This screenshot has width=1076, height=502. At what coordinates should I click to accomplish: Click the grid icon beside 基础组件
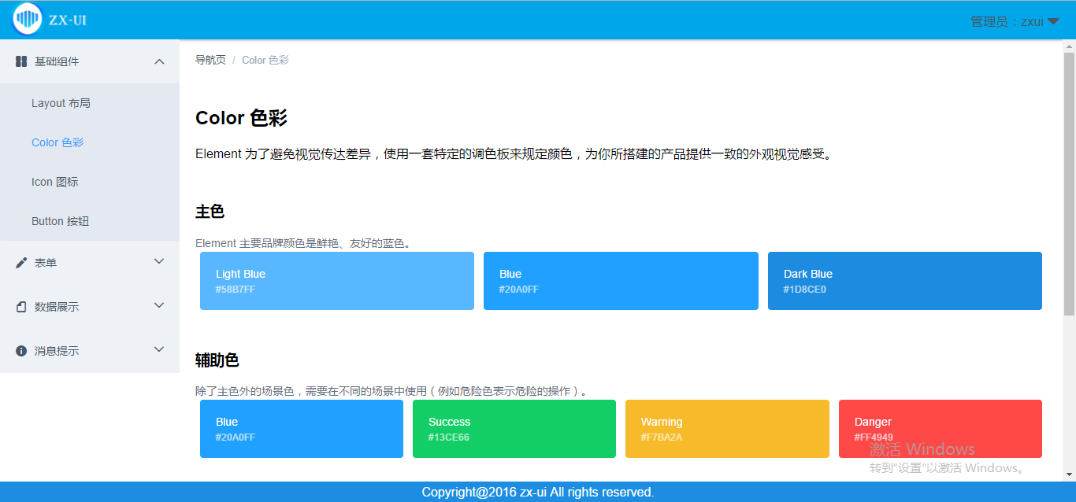tap(21, 61)
